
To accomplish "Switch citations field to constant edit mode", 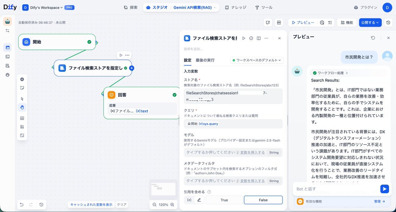I will pyautogui.click(x=199, y=200).
